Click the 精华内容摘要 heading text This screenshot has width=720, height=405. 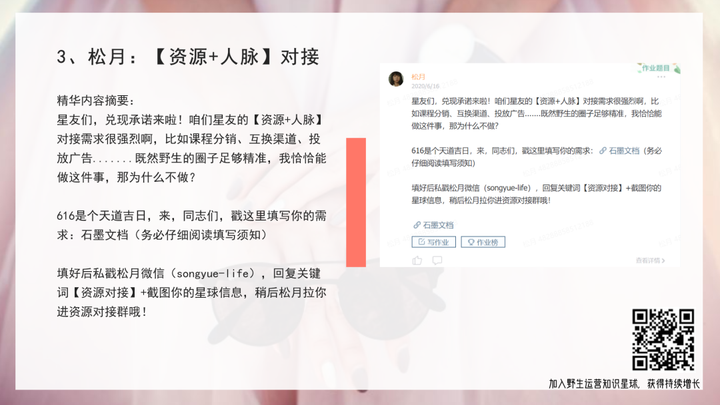point(95,101)
